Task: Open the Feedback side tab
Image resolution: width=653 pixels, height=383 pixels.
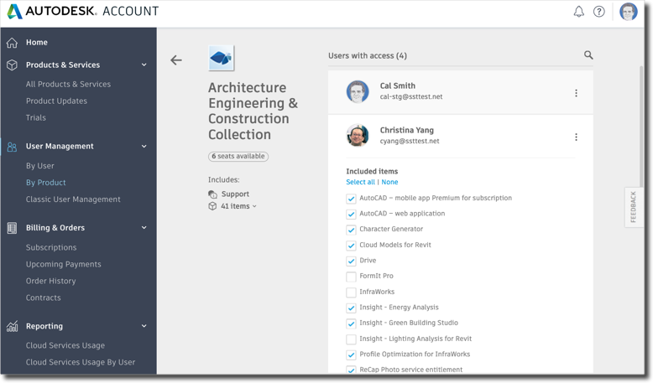Action: click(x=634, y=207)
